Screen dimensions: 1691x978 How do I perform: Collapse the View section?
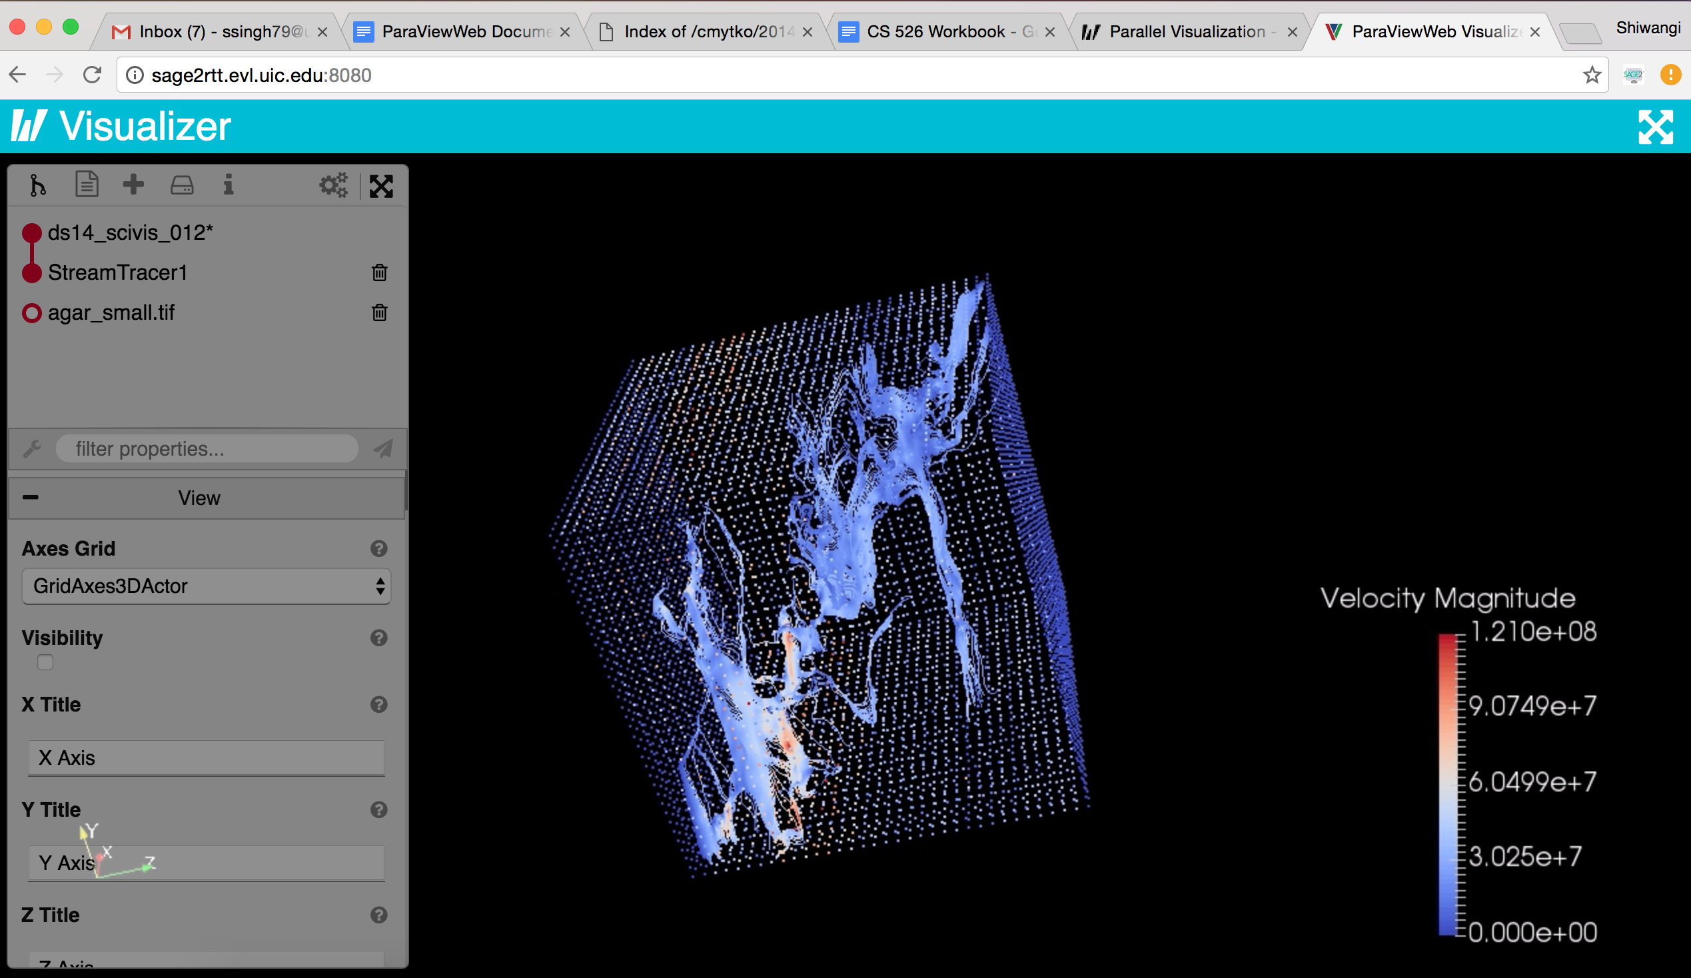[30, 497]
